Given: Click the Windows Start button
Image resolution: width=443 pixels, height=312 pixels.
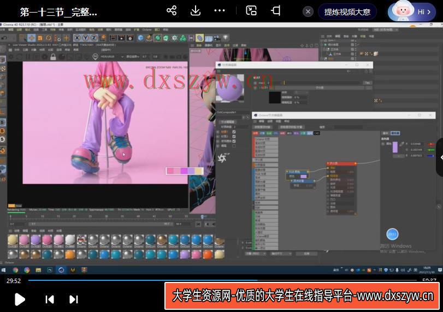Looking at the screenshot, I should (4, 270).
